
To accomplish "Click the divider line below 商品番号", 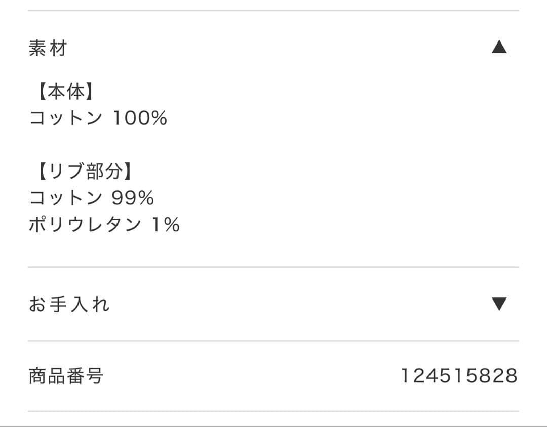I will (x=273, y=411).
